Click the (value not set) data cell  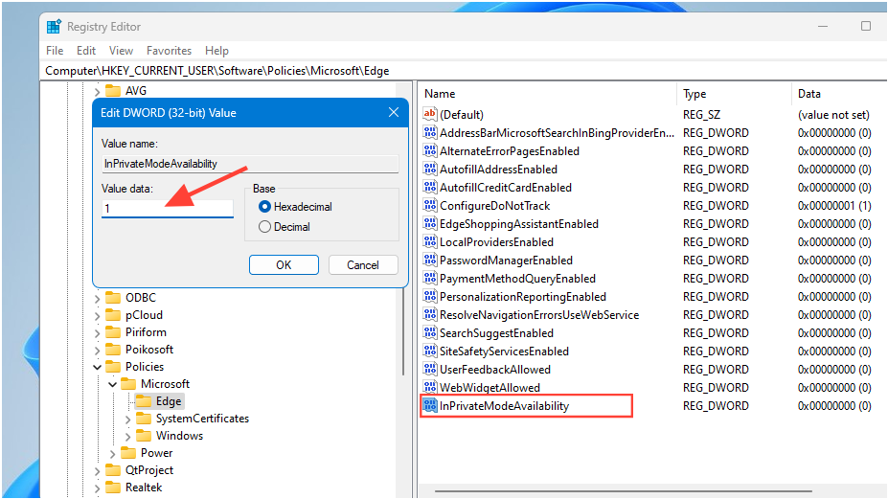click(x=833, y=114)
